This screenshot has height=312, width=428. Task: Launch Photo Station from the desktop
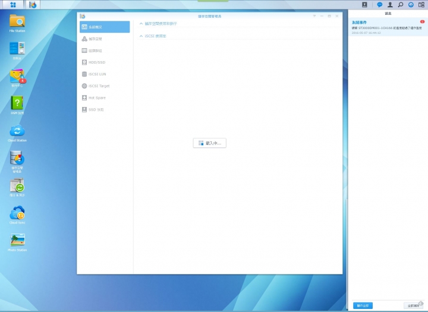(x=17, y=242)
